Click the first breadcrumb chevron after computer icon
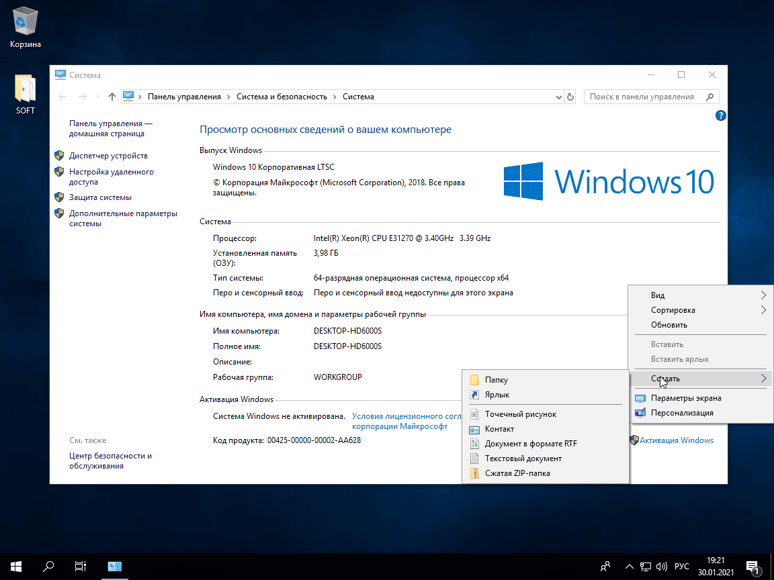The image size is (774, 580). (140, 97)
